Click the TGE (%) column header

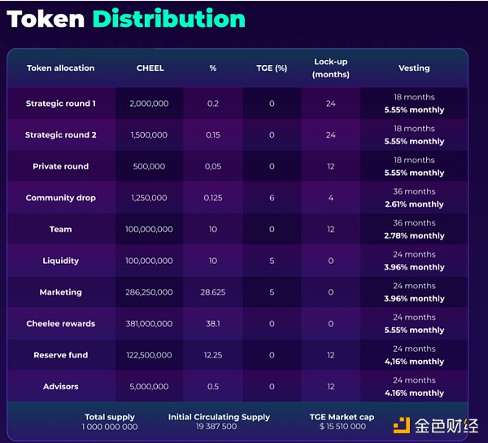click(x=272, y=68)
